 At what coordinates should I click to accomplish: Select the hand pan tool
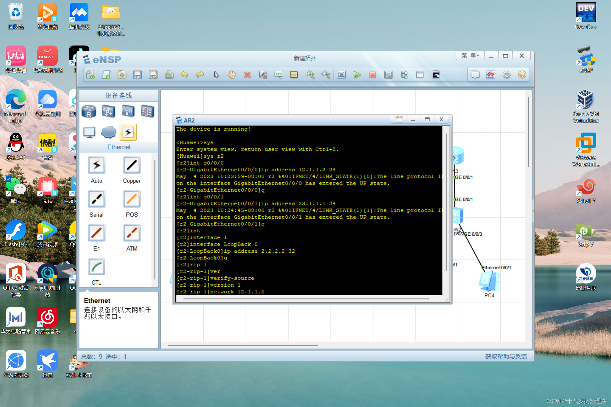(x=232, y=75)
